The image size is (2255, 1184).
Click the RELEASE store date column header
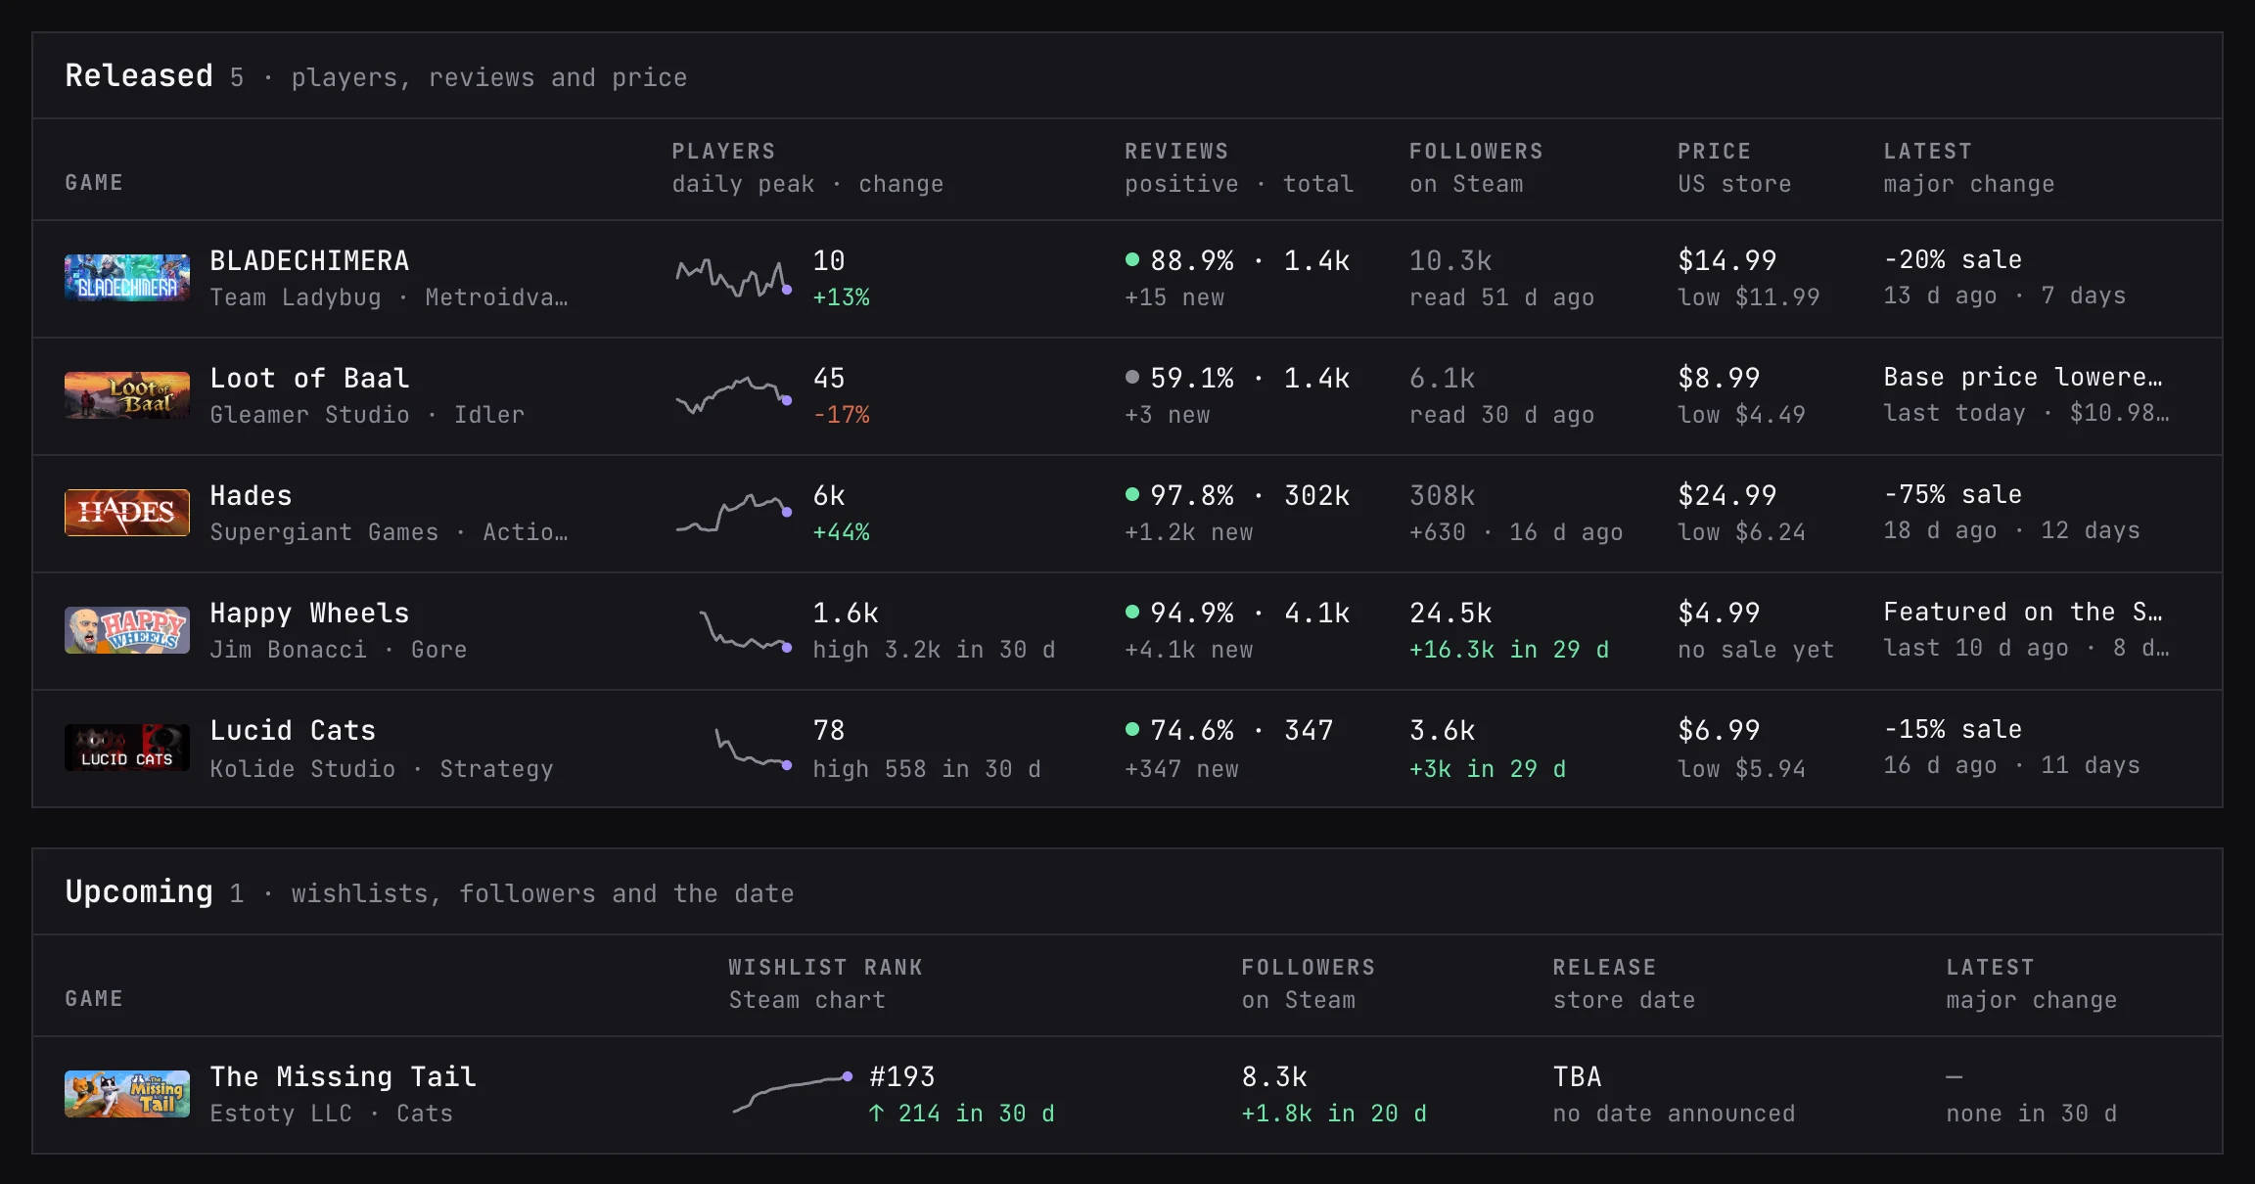(x=1624, y=983)
